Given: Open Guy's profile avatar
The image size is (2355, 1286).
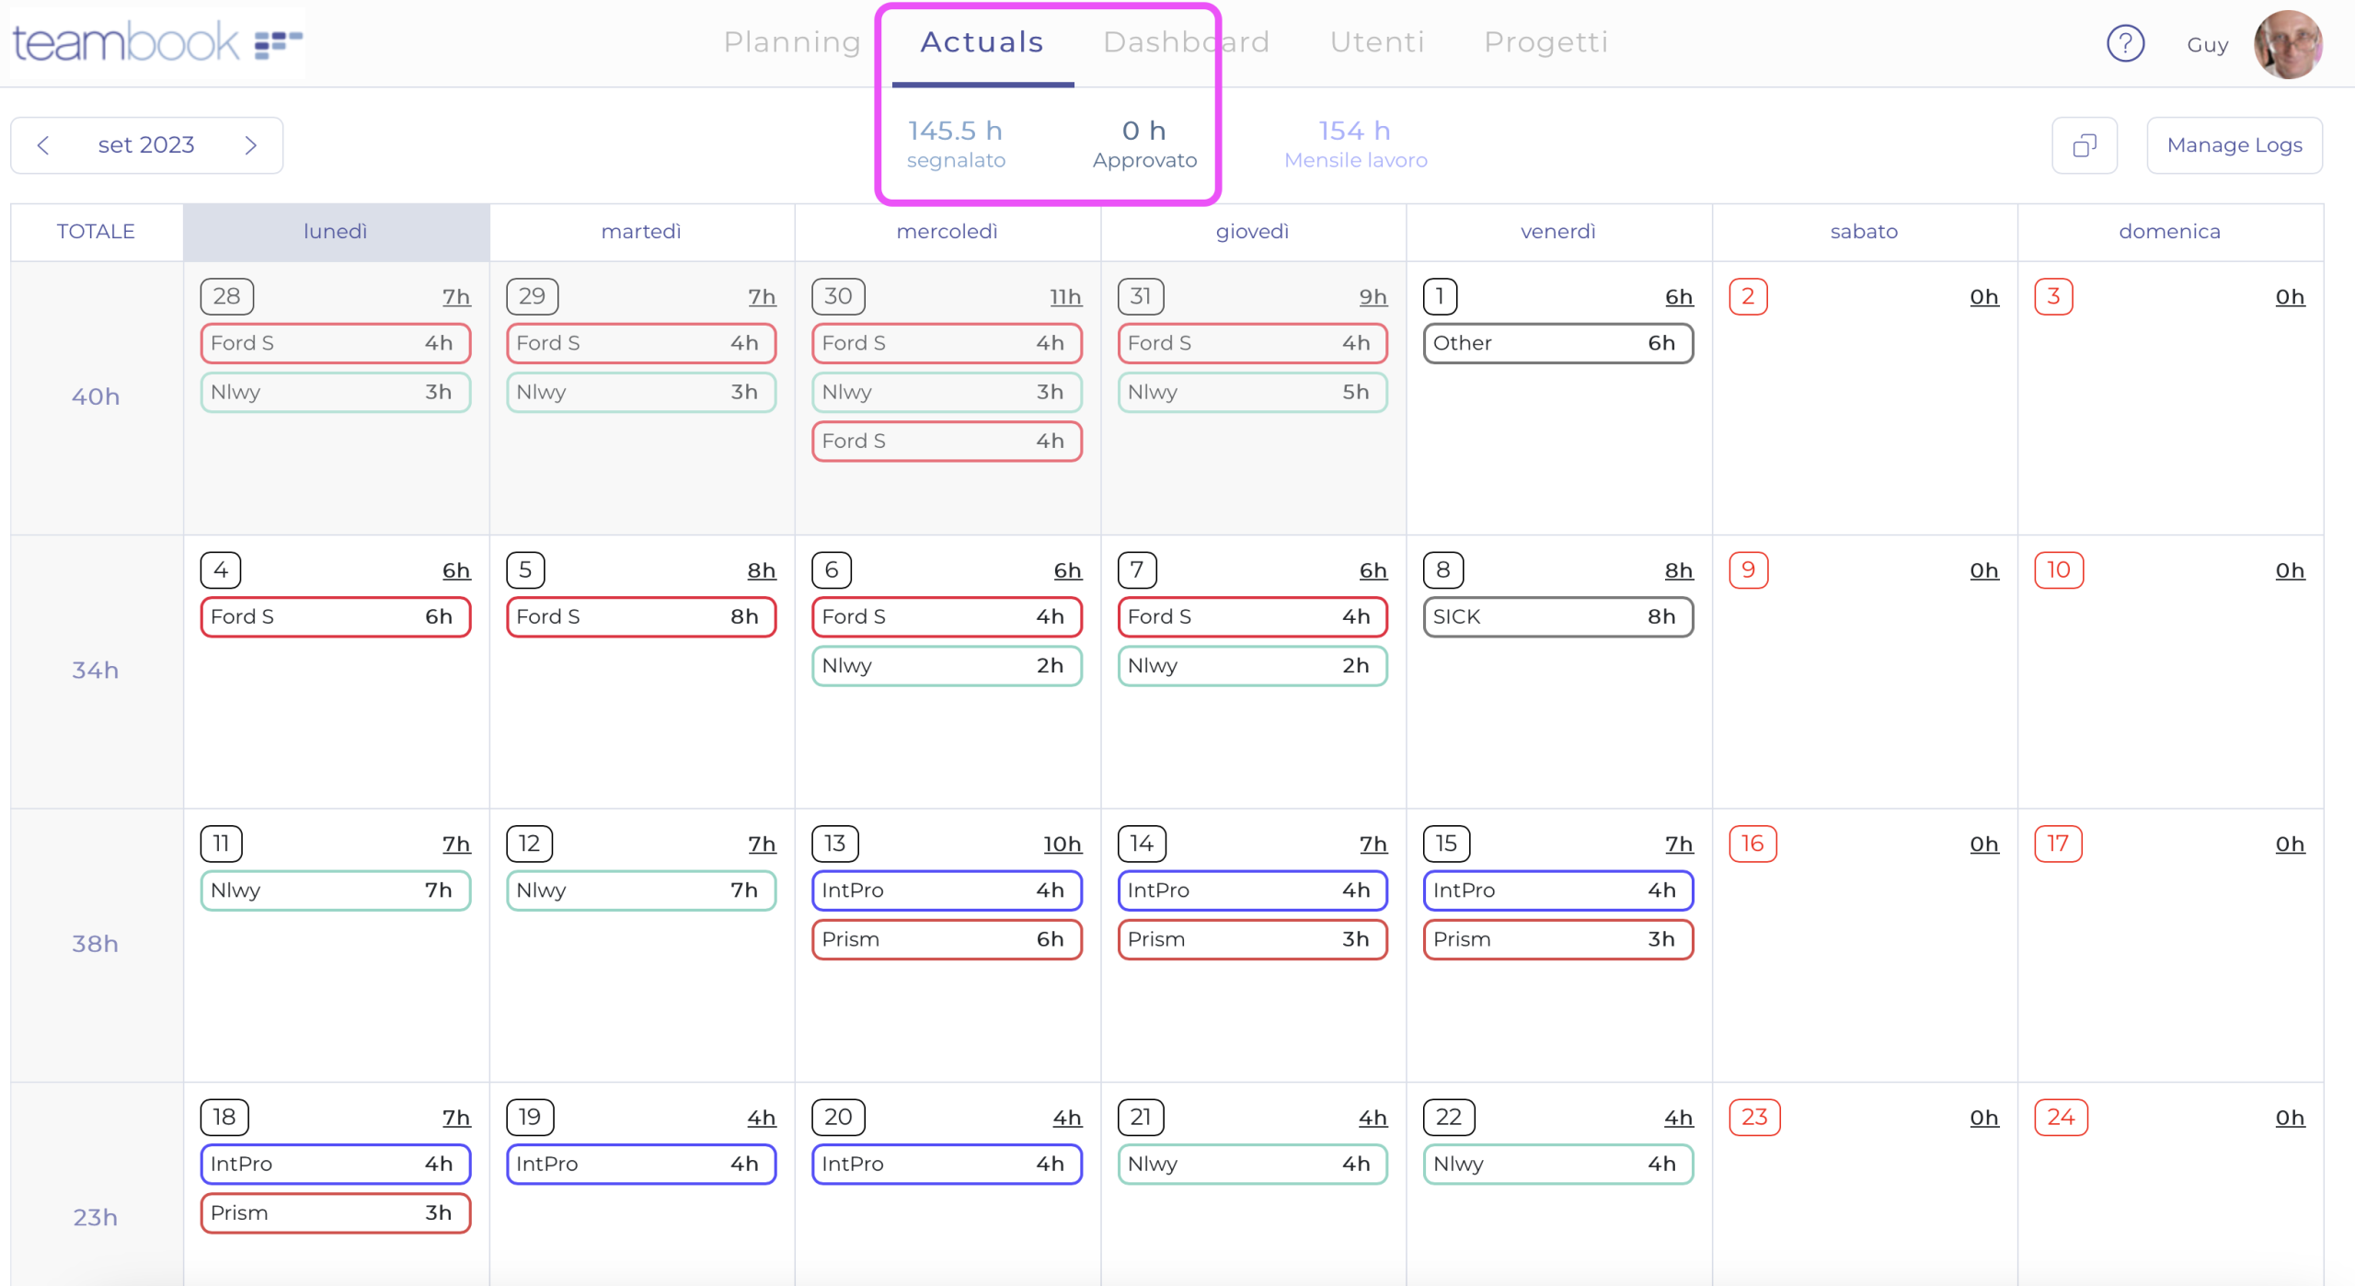Looking at the screenshot, I should (2288, 44).
